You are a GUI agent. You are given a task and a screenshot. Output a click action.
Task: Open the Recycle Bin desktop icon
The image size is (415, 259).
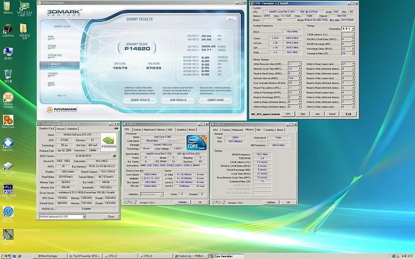(x=8, y=75)
